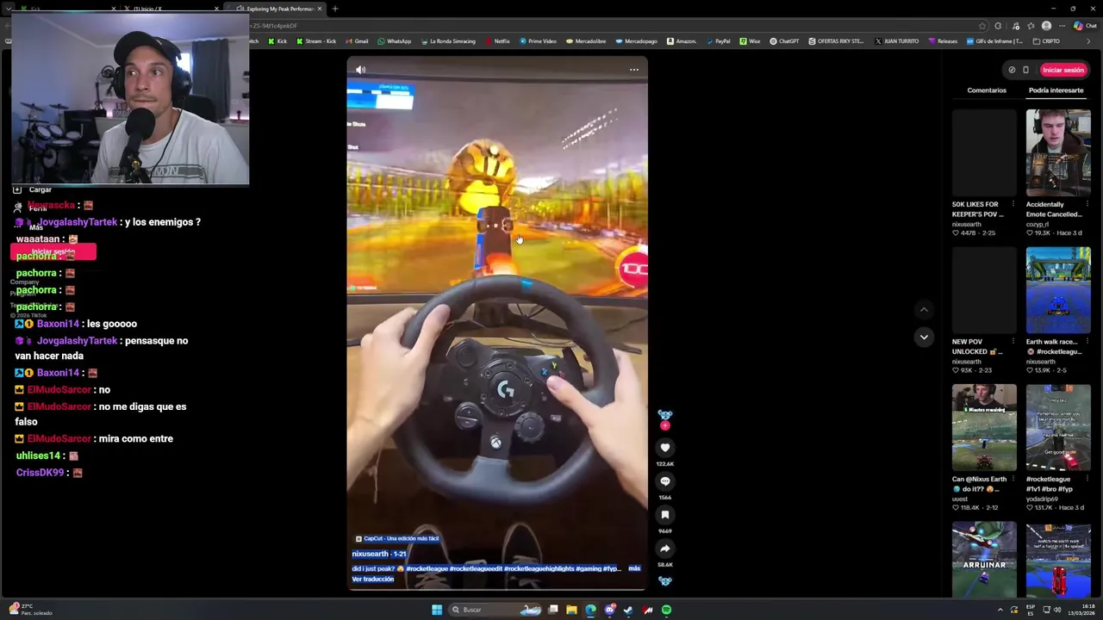Expand caption with 'más' link

pos(634,568)
